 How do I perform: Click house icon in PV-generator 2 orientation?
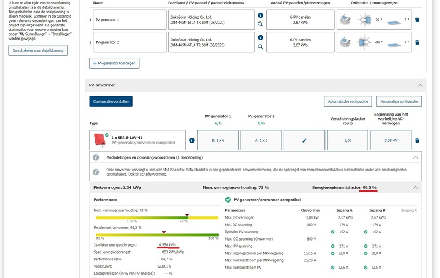[x=345, y=42]
